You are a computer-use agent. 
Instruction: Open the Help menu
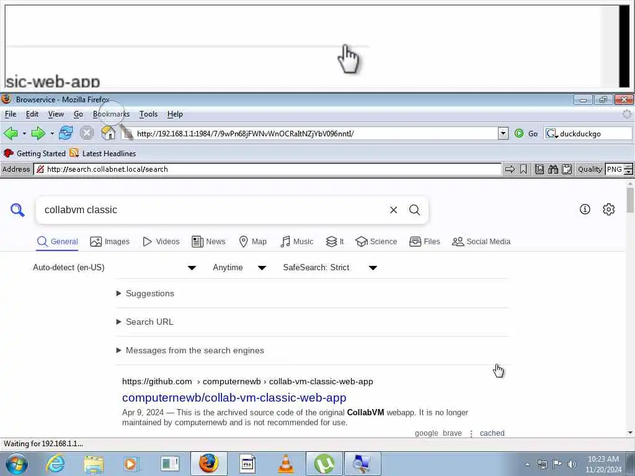175,114
